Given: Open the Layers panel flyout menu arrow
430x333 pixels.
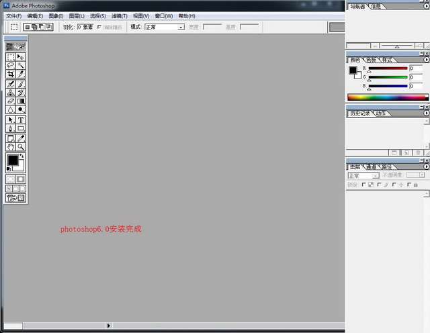Looking at the screenshot, I should pos(427,166).
